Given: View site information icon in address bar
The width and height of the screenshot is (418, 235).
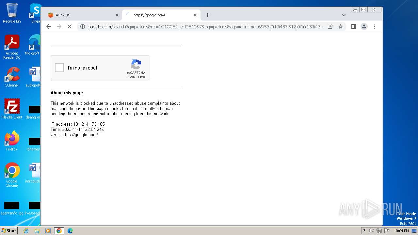Looking at the screenshot, I should pyautogui.click(x=83, y=27).
